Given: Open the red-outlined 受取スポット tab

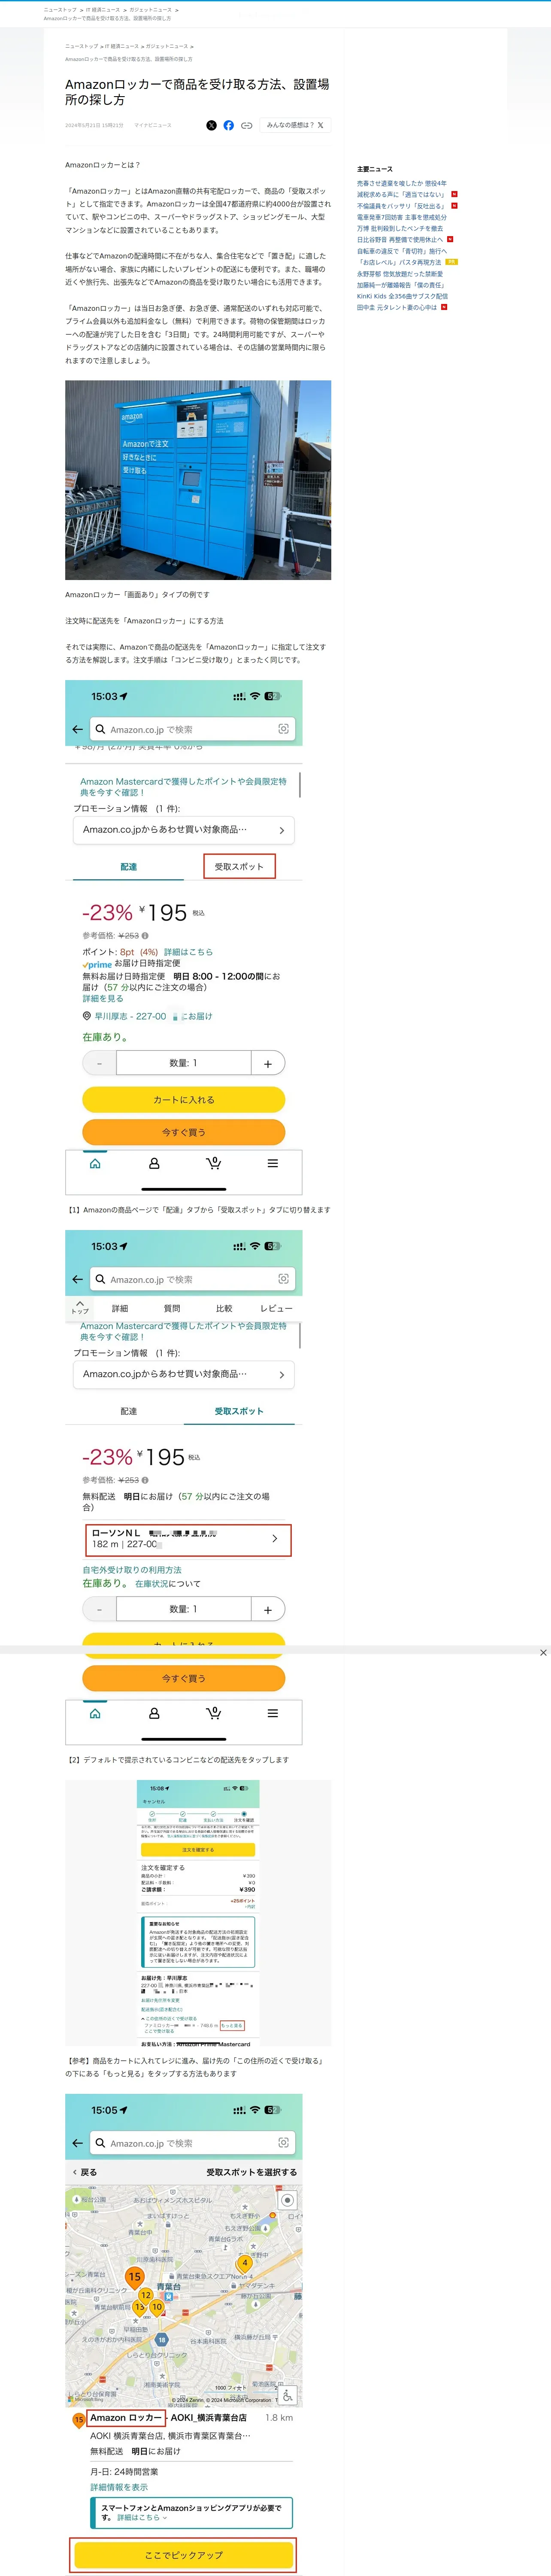Looking at the screenshot, I should point(239,867).
